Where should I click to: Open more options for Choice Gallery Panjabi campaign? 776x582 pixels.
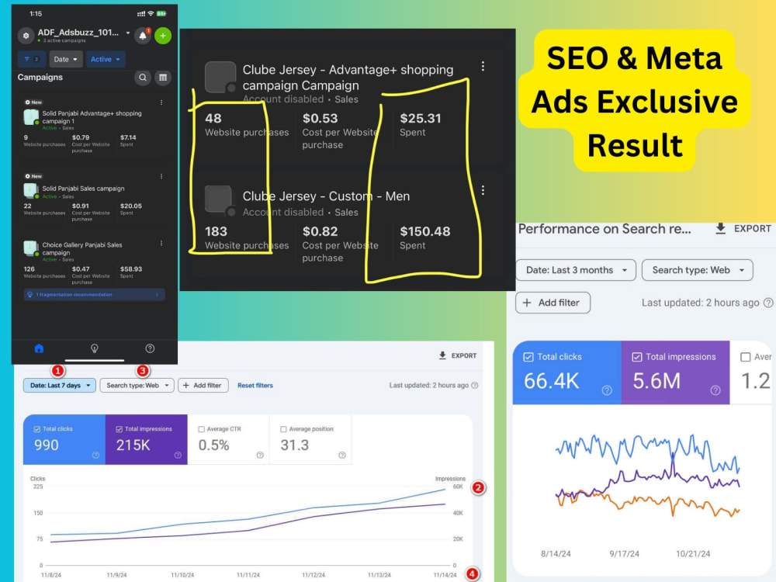click(x=161, y=244)
